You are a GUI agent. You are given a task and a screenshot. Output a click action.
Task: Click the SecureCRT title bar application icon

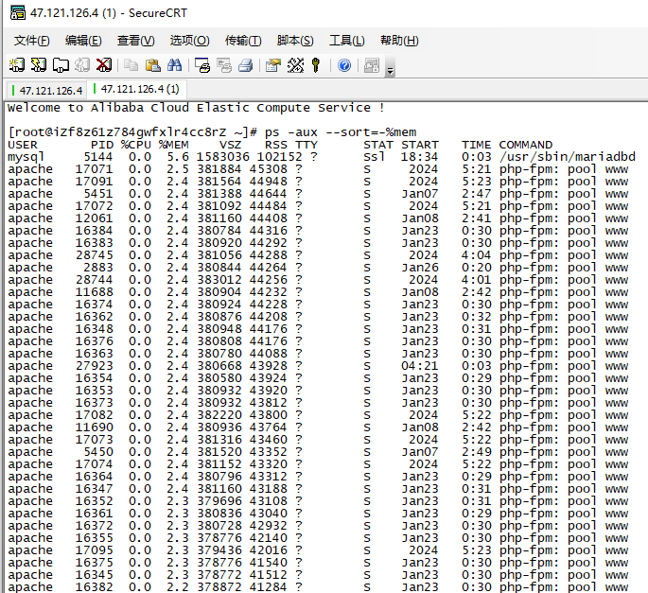18,13
